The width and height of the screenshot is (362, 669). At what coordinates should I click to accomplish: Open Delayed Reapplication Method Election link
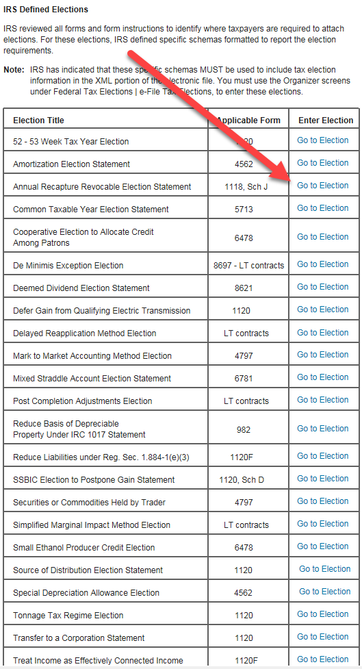click(323, 333)
